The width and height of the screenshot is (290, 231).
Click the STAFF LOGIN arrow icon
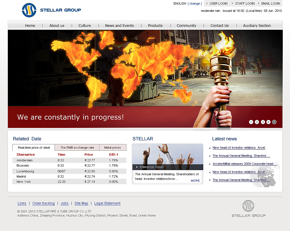(232, 3)
